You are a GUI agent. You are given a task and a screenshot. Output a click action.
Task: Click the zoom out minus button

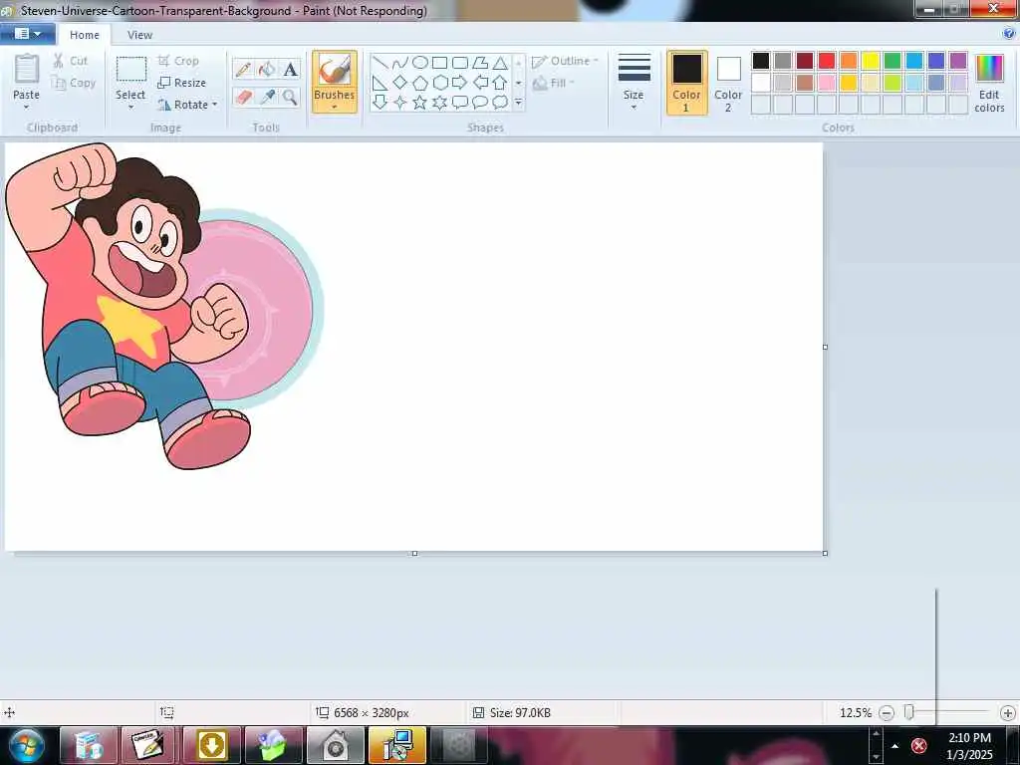[x=886, y=713]
